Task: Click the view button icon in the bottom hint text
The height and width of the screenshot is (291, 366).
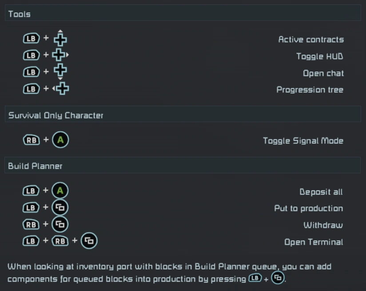Action: point(278,279)
